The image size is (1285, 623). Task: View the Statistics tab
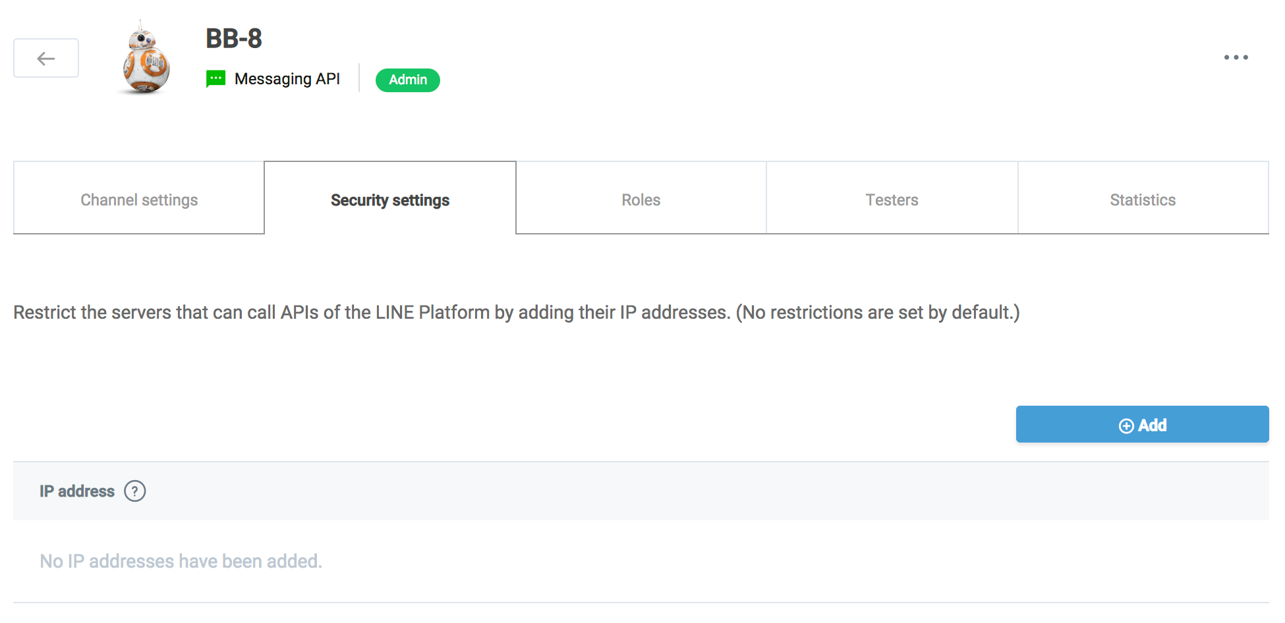[x=1143, y=198]
